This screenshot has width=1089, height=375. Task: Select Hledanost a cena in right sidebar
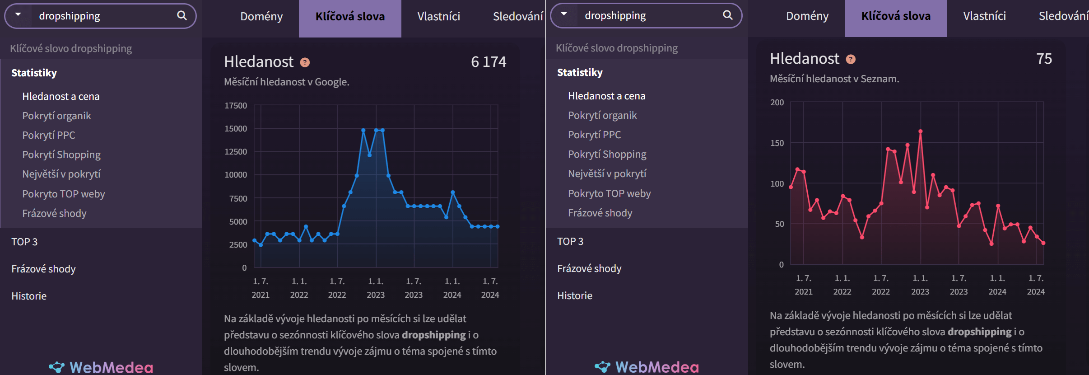pyautogui.click(x=607, y=96)
